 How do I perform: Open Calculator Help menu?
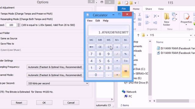pos(106,21)
